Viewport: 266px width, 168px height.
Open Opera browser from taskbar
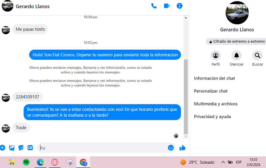(x=55, y=162)
